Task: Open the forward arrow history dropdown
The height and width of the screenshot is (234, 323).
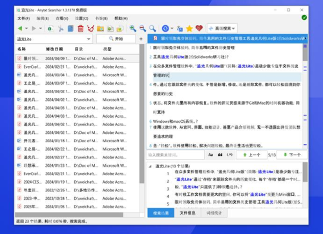Action: (x=41, y=28)
